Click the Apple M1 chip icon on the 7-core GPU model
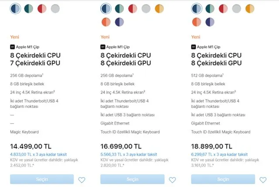Viewport: 279px width, 187px height. (12, 46)
